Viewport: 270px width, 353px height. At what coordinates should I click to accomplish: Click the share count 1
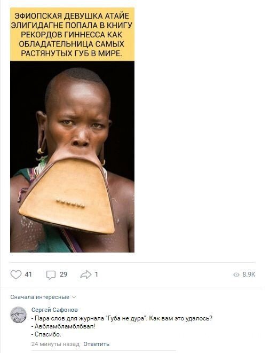pos(96,274)
